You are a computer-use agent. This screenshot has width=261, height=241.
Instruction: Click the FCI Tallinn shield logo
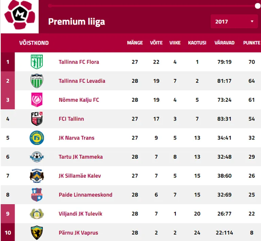(37, 119)
